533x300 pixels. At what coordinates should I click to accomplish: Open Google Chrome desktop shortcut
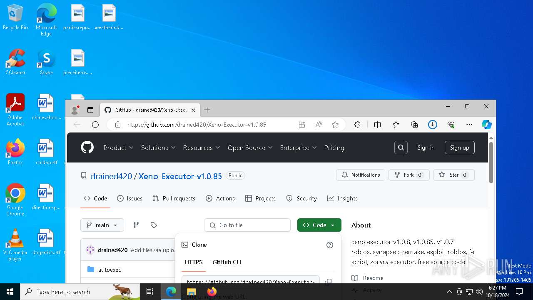pyautogui.click(x=15, y=200)
